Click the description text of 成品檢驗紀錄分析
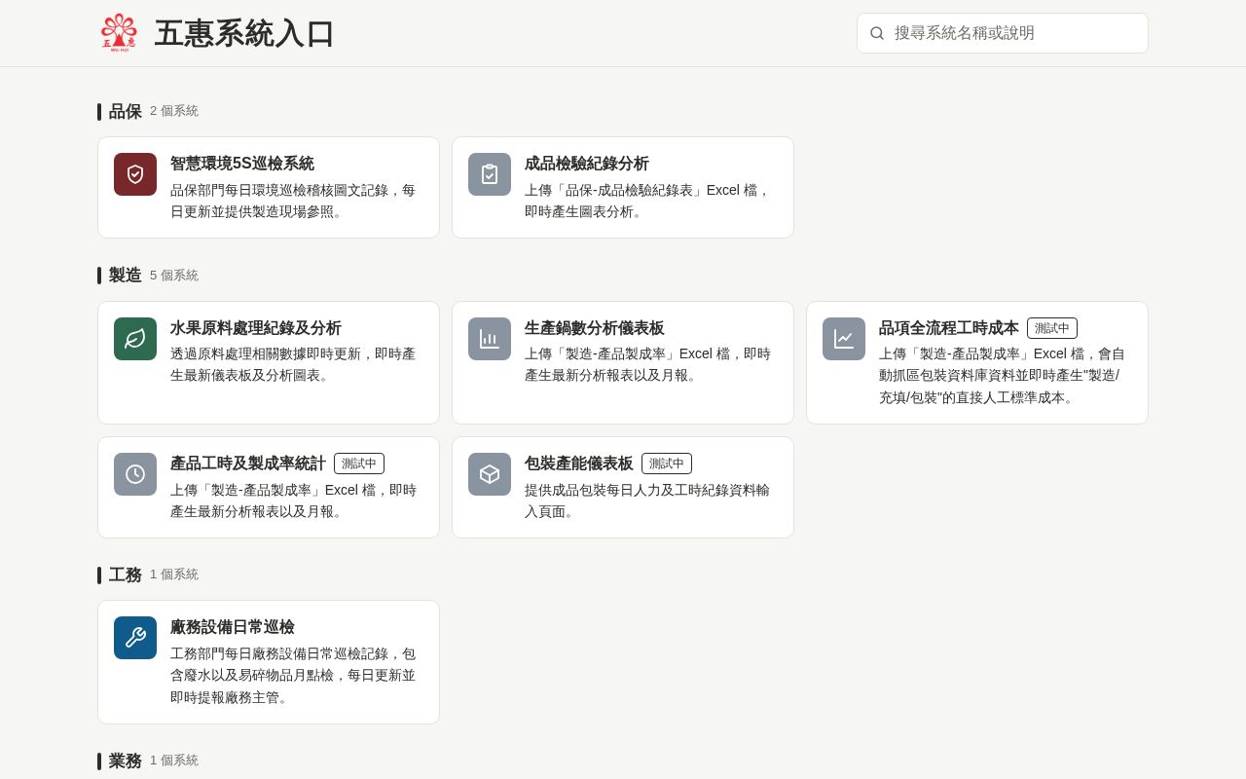The height and width of the screenshot is (779, 1246). point(647,201)
